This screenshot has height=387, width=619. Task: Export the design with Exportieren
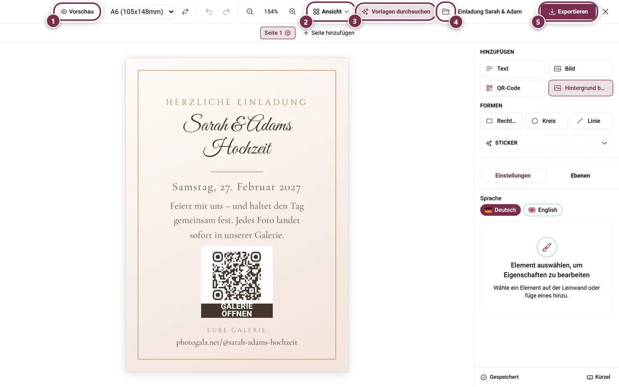click(x=568, y=12)
